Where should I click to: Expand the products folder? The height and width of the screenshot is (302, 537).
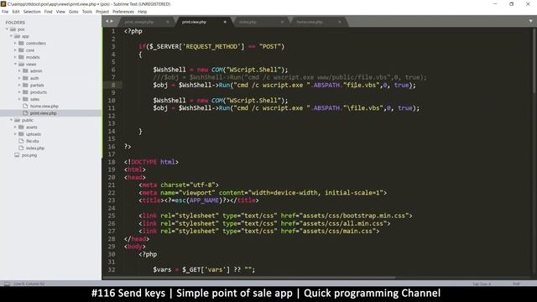click(x=19, y=92)
